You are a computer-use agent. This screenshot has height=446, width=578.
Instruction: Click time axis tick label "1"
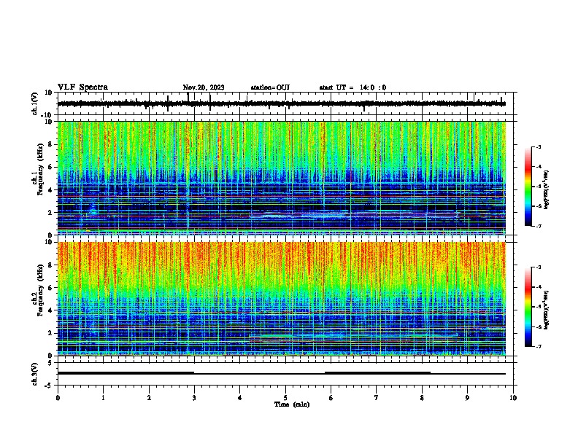point(103,398)
